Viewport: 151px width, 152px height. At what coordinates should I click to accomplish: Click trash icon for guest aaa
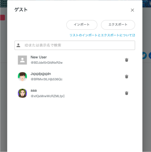pos(126,93)
